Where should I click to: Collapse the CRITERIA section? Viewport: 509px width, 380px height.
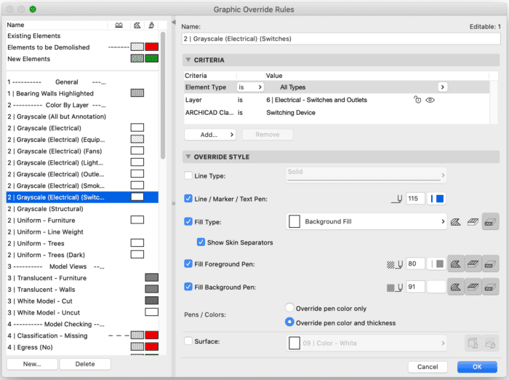[x=188, y=60]
